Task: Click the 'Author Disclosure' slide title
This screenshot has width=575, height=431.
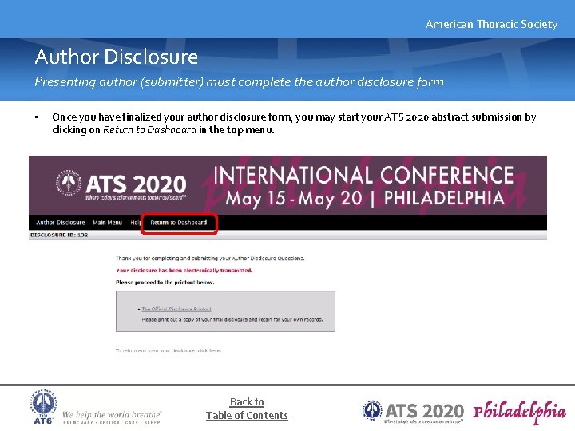Action: click(x=117, y=57)
